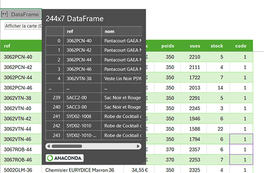Click the '244x7 DataFrame' title
This screenshot has width=264, height=173.
(75, 18)
